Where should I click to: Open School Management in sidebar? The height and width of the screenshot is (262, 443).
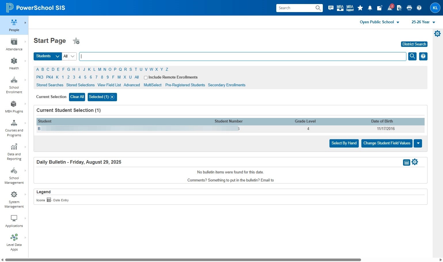point(14,176)
